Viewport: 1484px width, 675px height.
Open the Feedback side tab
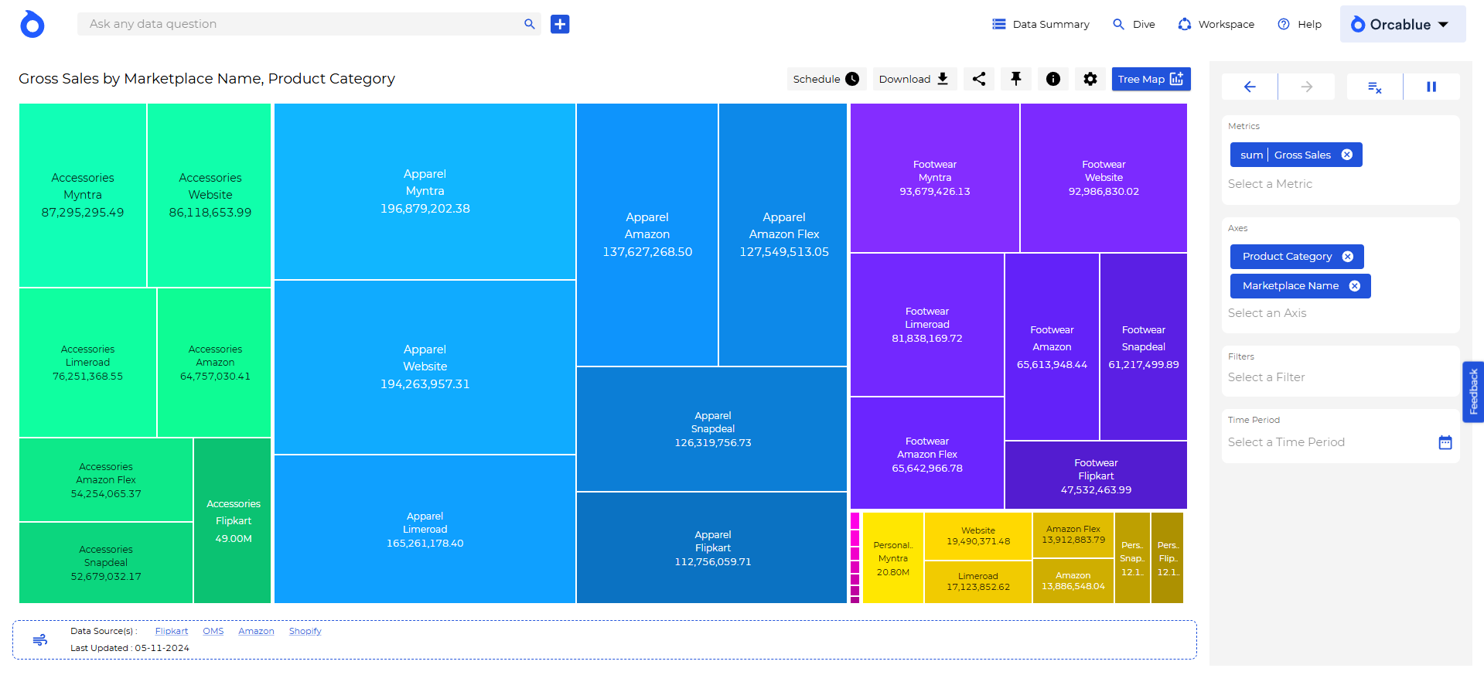point(1473,392)
